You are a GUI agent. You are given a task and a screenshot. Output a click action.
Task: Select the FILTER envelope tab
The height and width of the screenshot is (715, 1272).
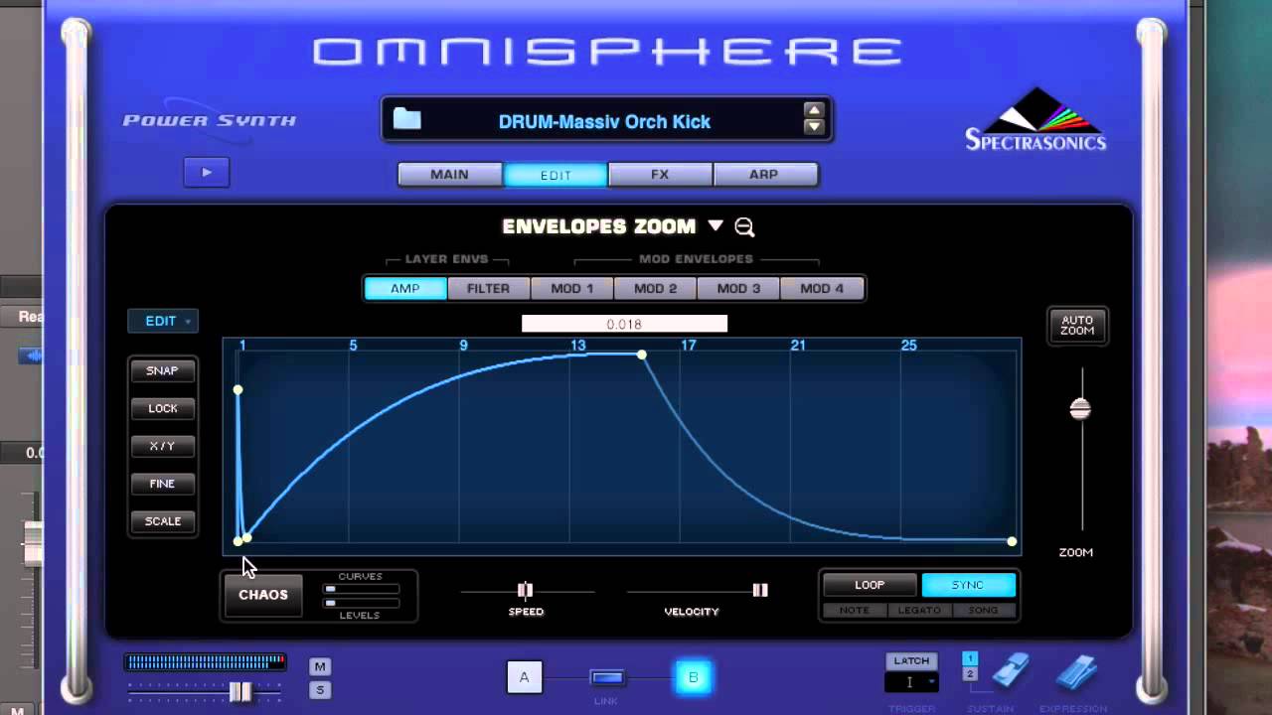click(488, 289)
